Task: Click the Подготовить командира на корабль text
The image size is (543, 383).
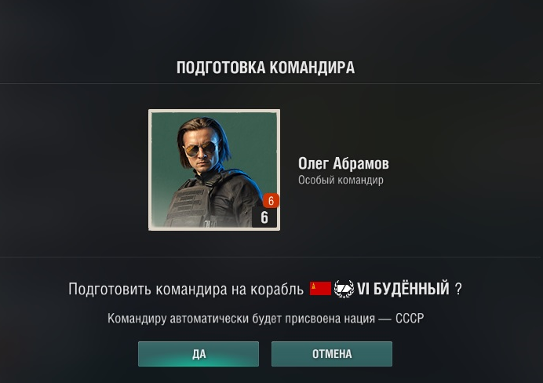Action: pyautogui.click(x=186, y=289)
